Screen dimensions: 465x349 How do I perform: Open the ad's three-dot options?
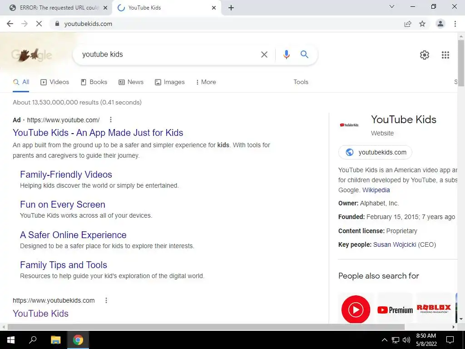click(111, 120)
